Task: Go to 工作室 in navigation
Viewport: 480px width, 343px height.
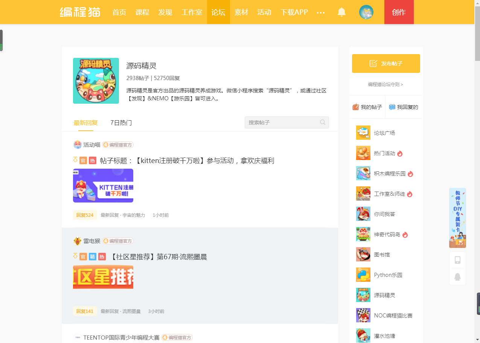Action: click(192, 12)
